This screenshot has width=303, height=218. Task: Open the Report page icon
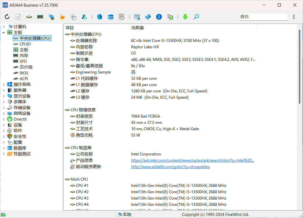click(18, 17)
